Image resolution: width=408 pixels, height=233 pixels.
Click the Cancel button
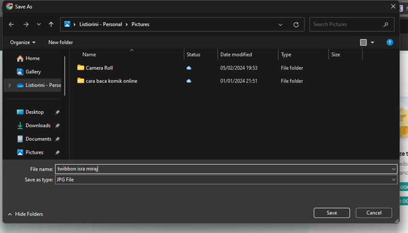tap(373, 213)
